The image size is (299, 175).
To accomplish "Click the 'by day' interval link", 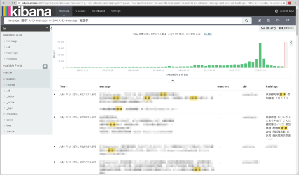I will 208,34.
